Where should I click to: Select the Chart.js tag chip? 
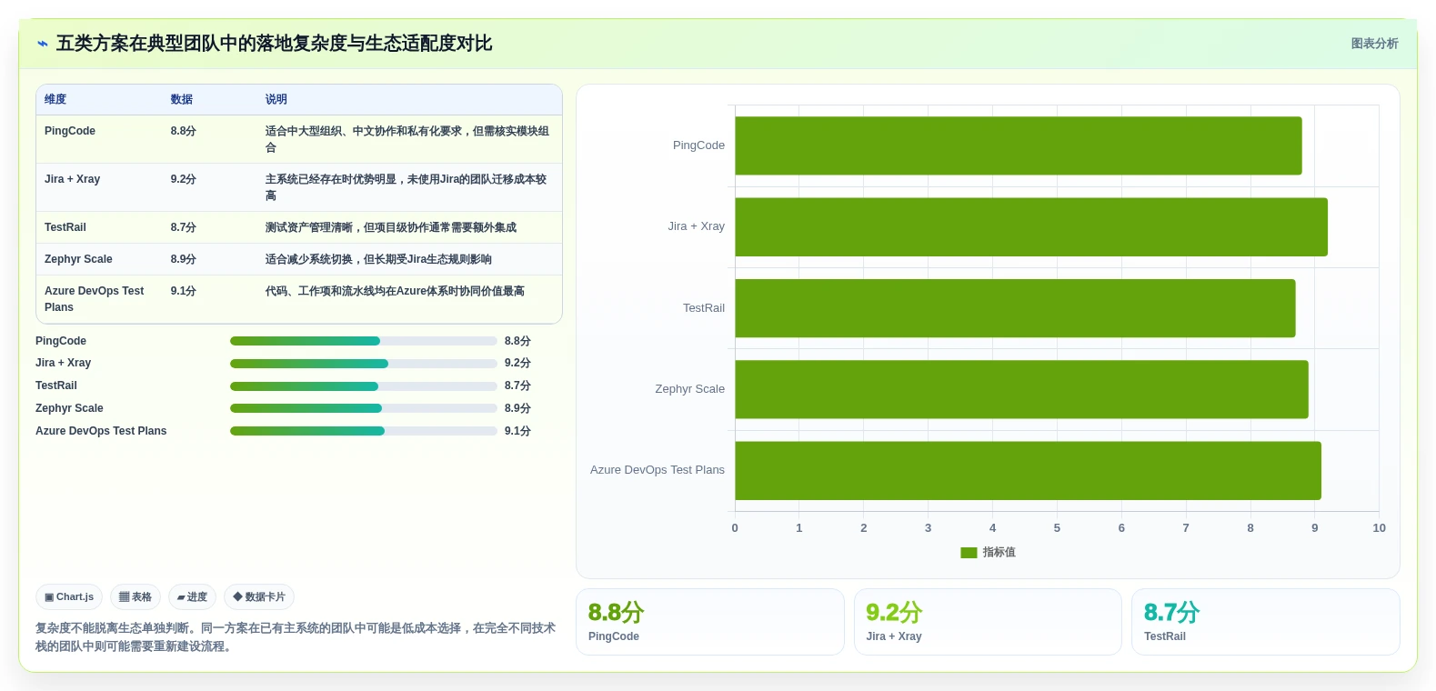point(69,597)
